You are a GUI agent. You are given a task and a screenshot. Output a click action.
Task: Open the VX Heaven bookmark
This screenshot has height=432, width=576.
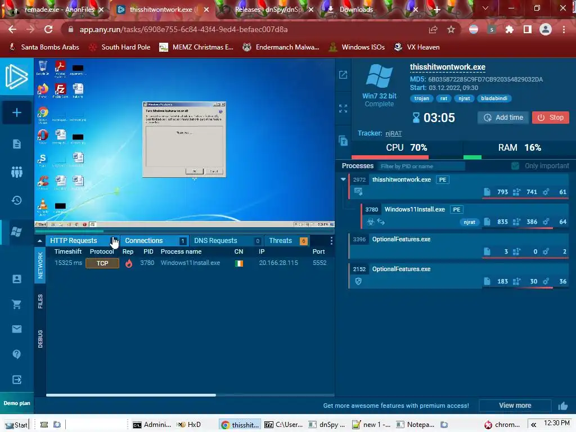[x=417, y=47]
